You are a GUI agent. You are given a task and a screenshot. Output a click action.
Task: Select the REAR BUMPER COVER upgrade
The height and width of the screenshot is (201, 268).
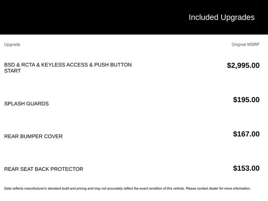click(x=33, y=137)
